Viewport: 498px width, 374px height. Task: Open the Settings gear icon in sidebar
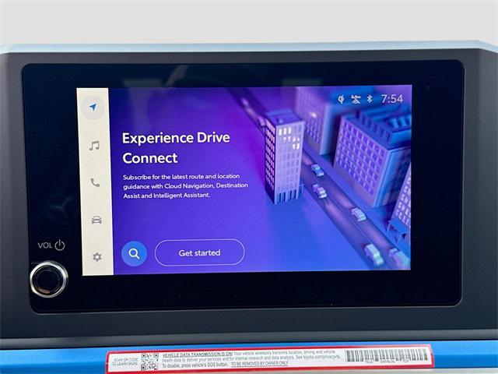[96, 256]
